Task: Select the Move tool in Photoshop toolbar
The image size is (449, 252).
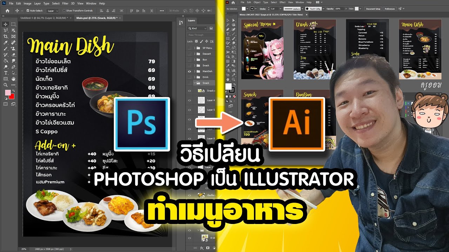Action: (x=6, y=24)
